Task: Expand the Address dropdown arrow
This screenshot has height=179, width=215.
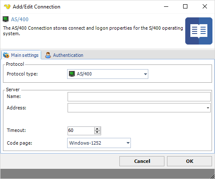Action: tap(208, 108)
